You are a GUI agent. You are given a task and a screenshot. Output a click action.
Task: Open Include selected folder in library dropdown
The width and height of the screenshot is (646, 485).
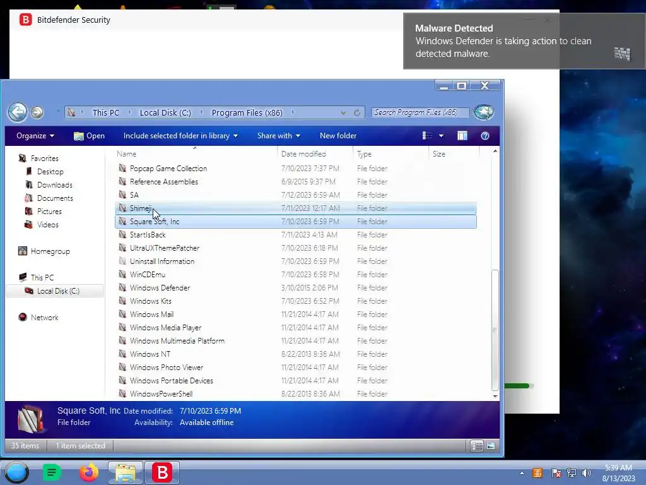[x=180, y=136]
